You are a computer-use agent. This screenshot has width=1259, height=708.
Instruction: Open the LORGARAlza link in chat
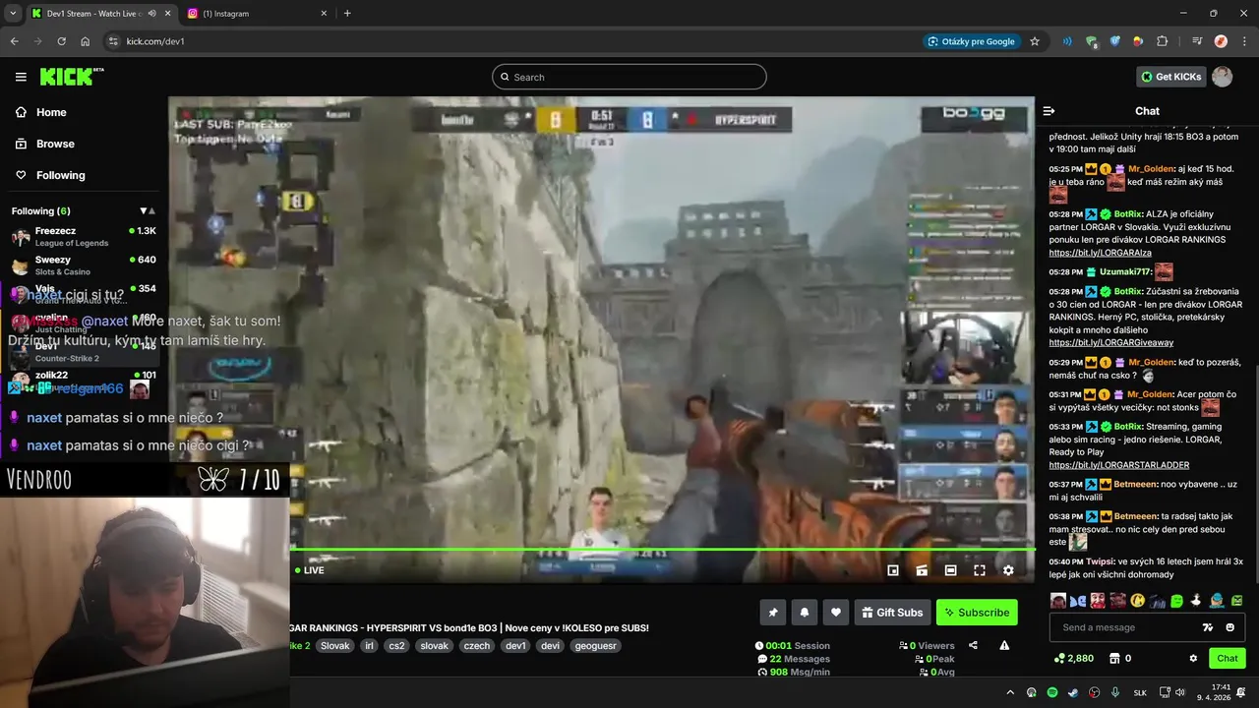[1100, 253]
